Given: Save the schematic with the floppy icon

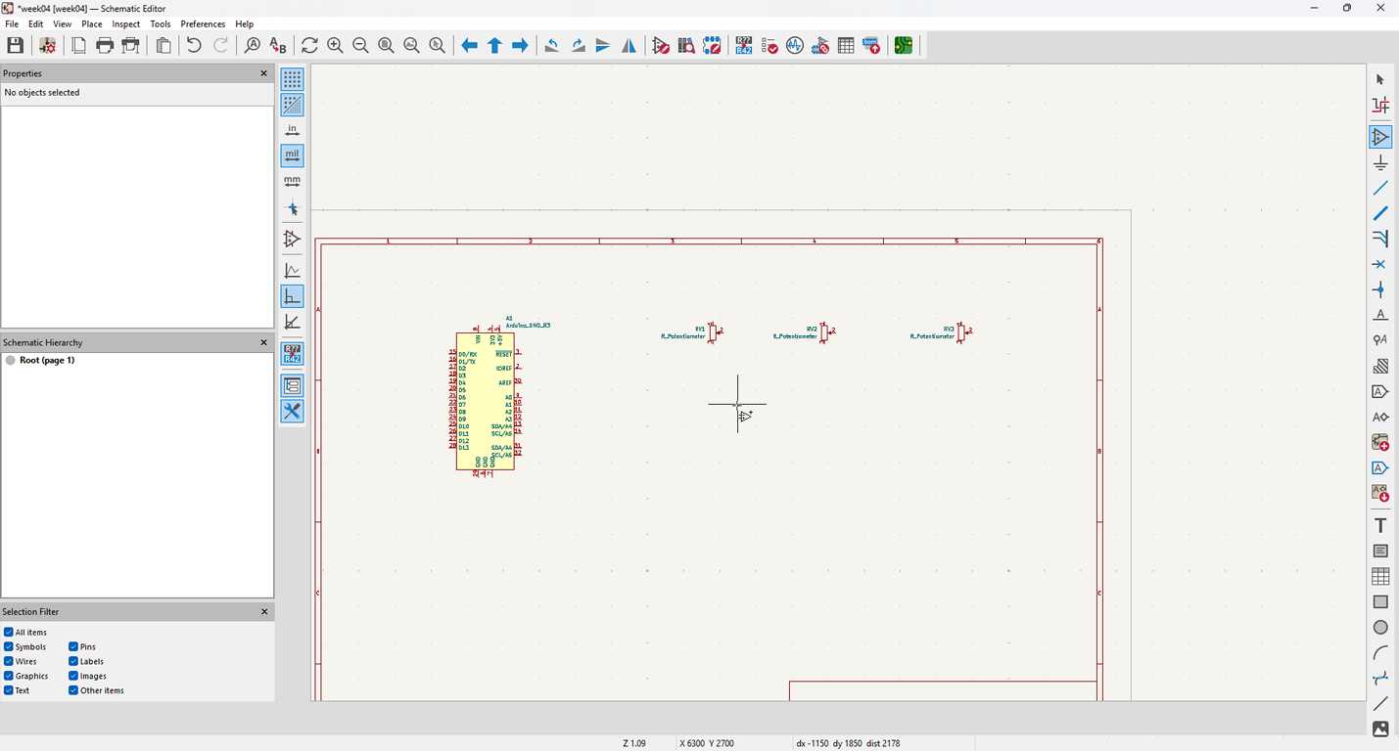Looking at the screenshot, I should [16, 45].
